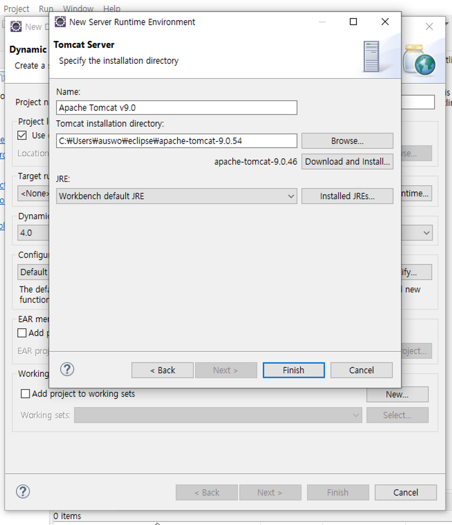The width and height of the screenshot is (452, 525).
Task: Check Add project to working sets
Action: [x=25, y=394]
